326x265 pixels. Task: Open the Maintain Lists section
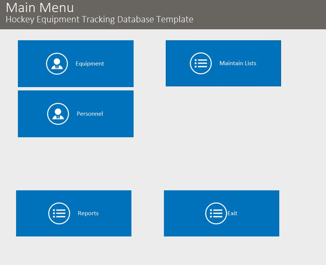(223, 63)
